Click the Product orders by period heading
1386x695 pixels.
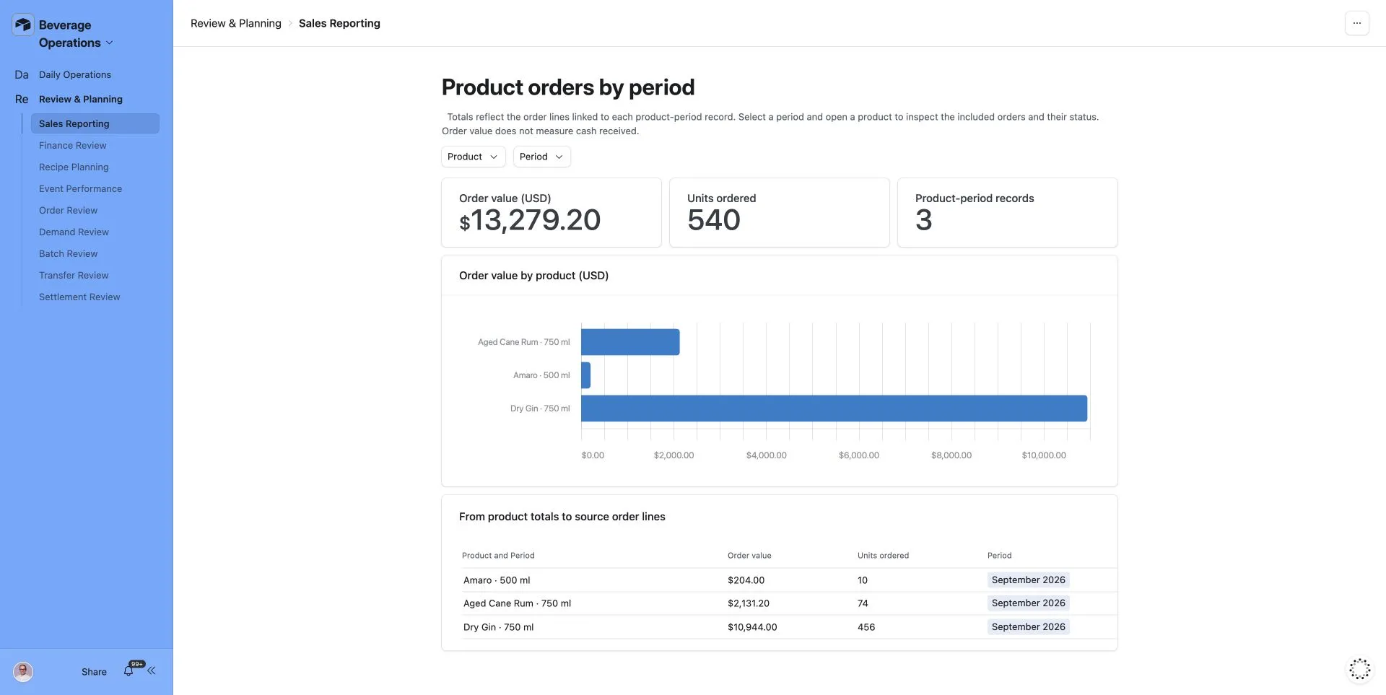tap(568, 87)
